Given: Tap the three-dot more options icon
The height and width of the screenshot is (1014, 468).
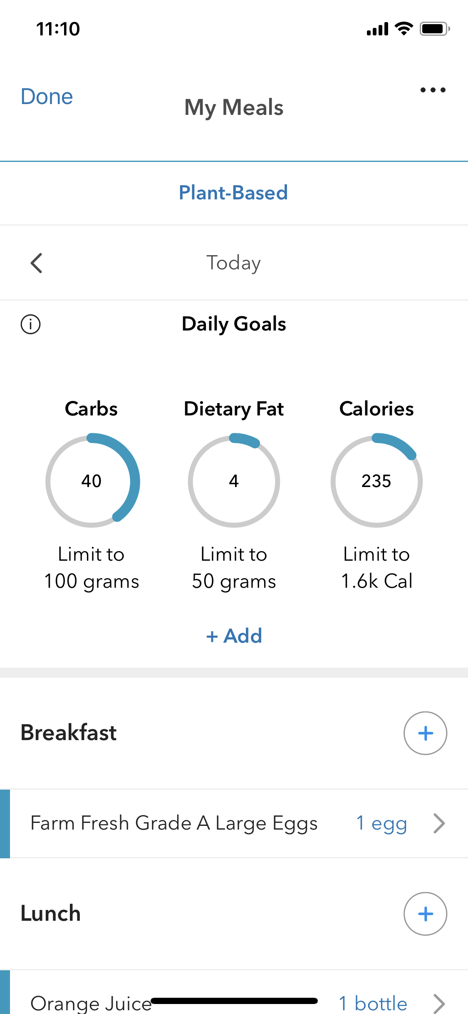Looking at the screenshot, I should [433, 90].
